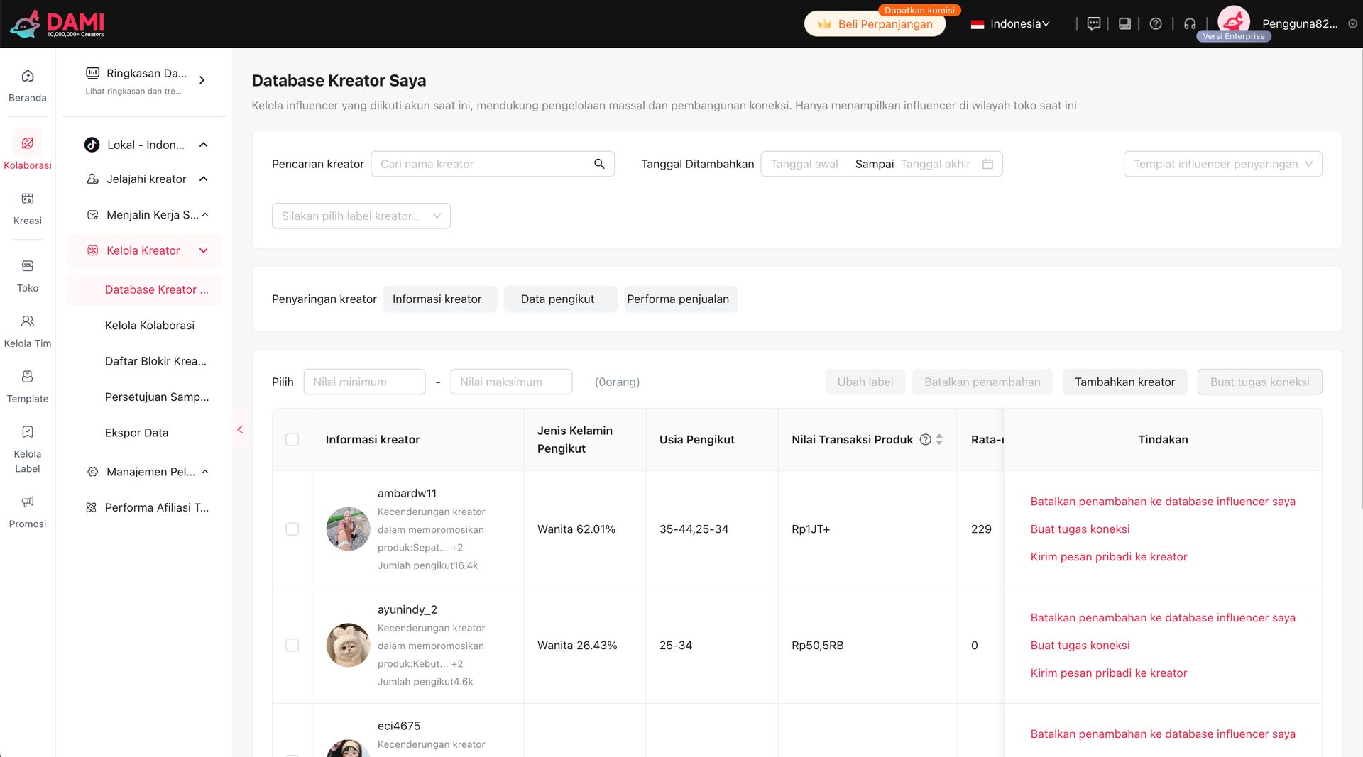Click Tambahkan kreator button

tap(1124, 382)
